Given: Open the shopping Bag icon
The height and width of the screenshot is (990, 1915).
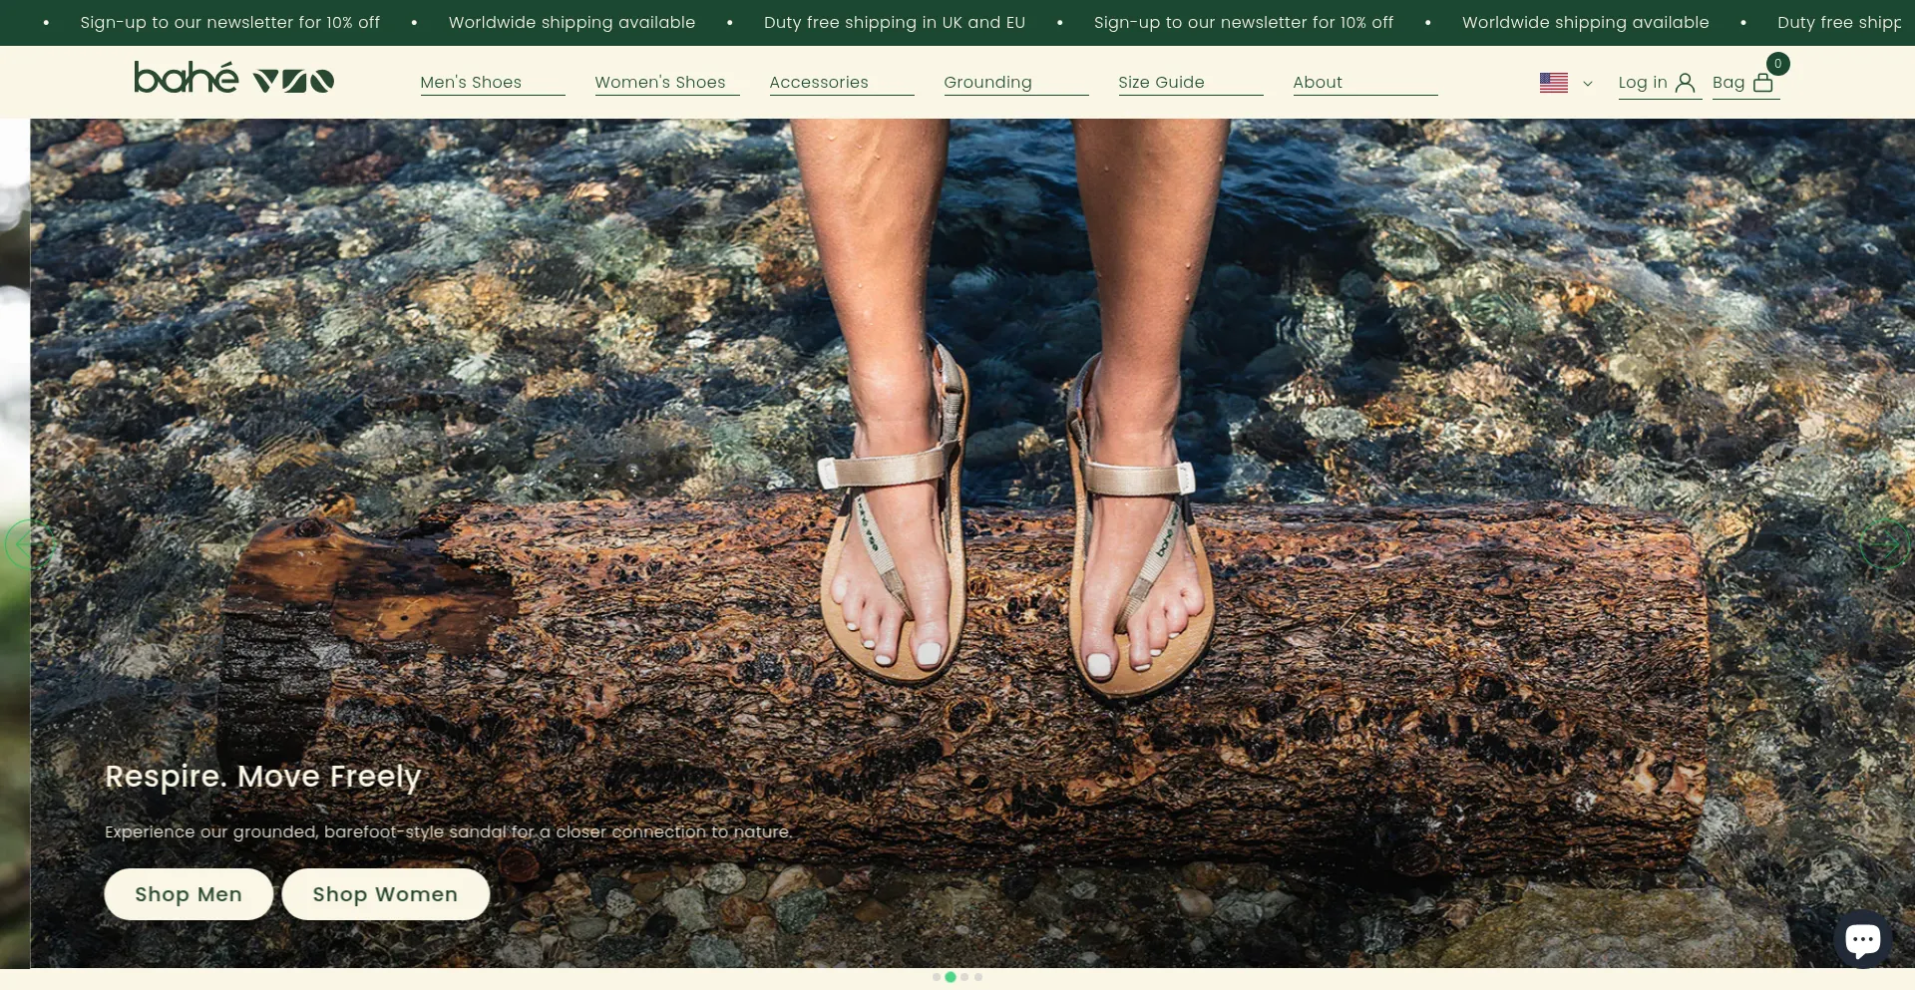Looking at the screenshot, I should tap(1762, 83).
